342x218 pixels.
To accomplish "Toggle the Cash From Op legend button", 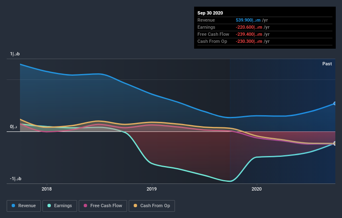I will point(152,206).
